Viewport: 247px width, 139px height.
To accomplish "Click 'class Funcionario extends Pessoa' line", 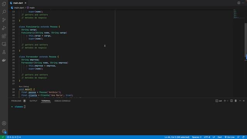I will [39, 27].
